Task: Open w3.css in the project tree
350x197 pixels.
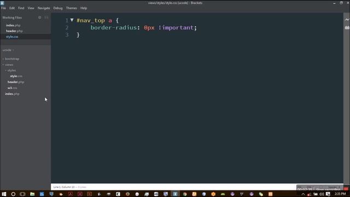Action: point(12,88)
